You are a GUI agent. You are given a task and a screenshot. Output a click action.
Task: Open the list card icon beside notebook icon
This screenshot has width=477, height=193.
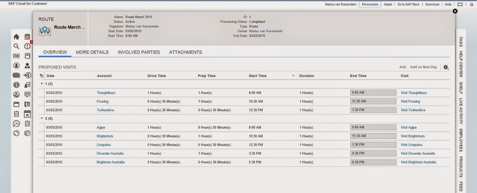point(16,56)
